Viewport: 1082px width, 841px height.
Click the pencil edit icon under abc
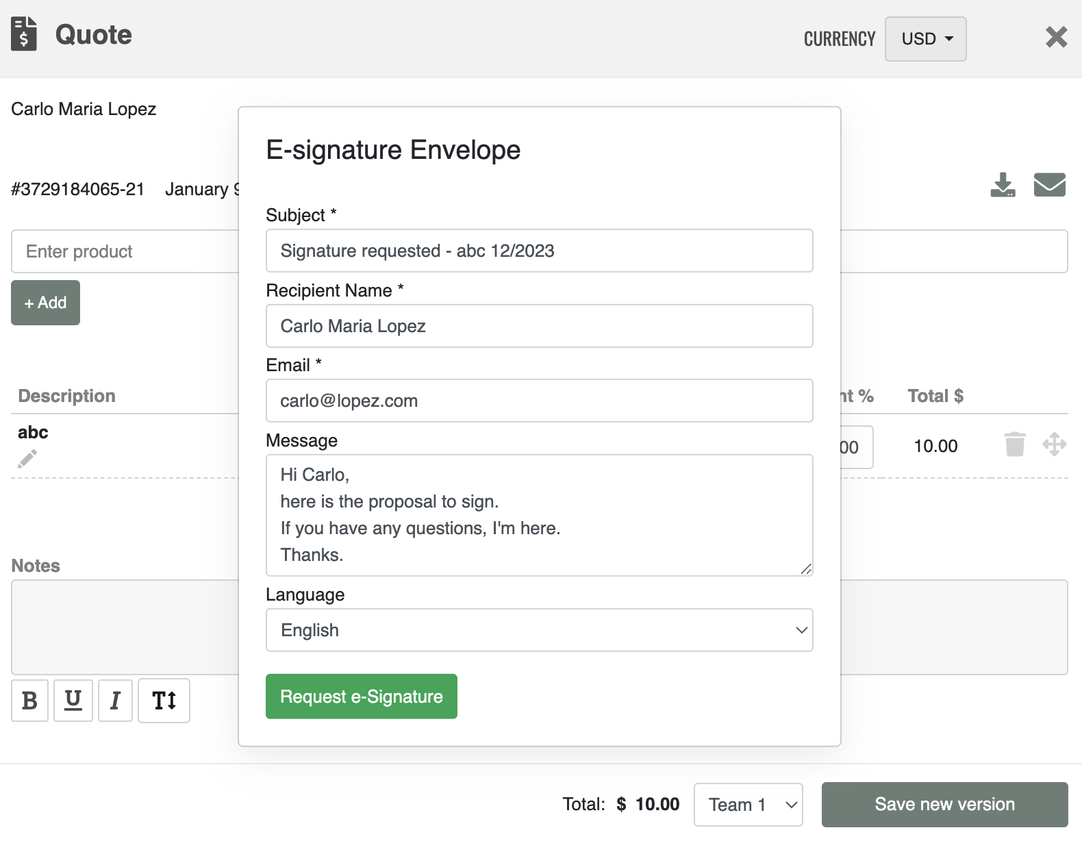tap(27, 458)
